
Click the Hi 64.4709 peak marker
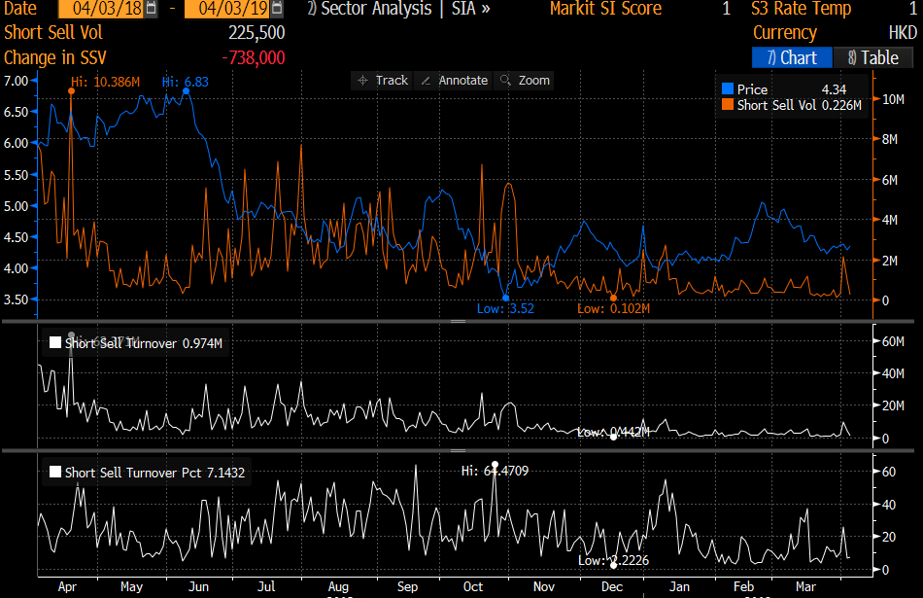coord(496,465)
